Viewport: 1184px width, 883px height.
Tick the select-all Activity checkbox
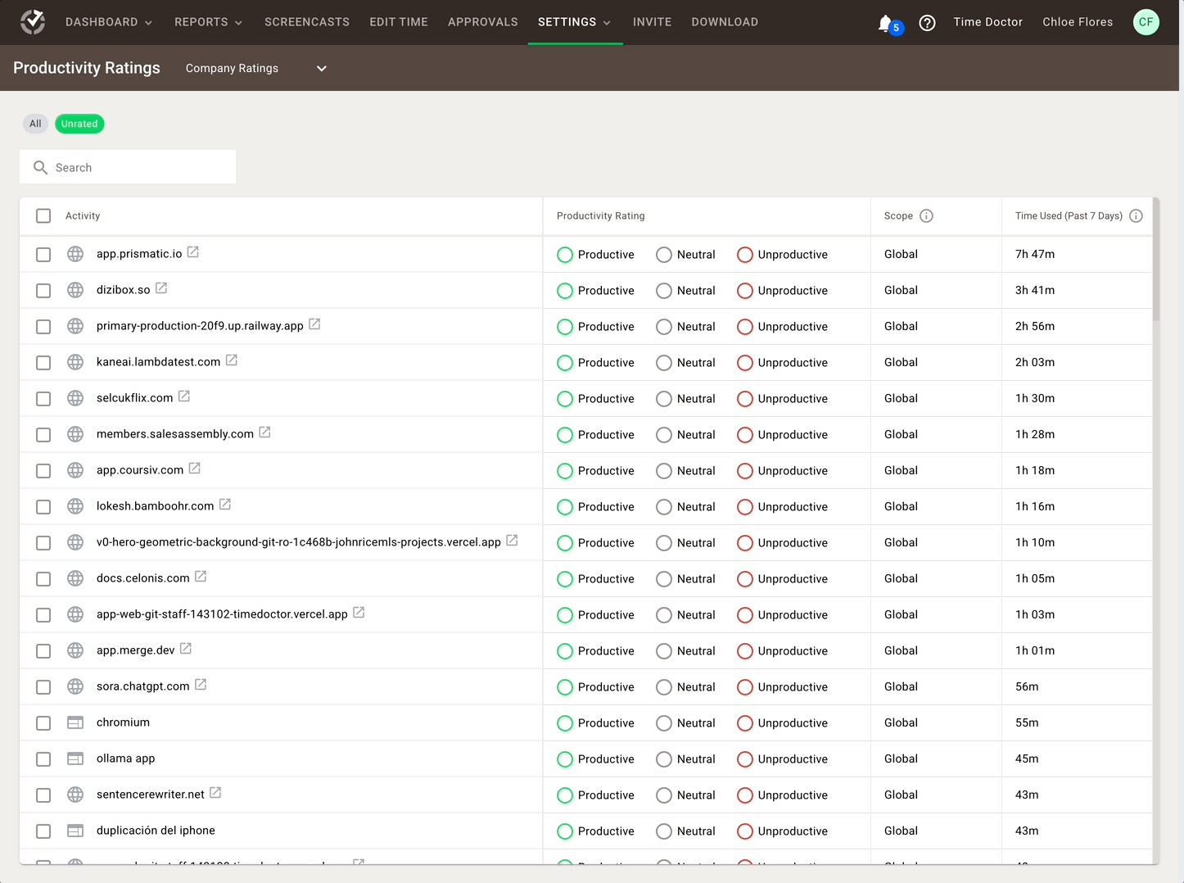pos(43,215)
